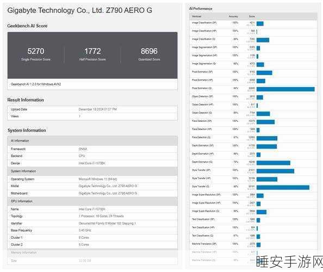Click the 5270 Single Precision Score
The image size is (323, 272).
click(x=36, y=54)
